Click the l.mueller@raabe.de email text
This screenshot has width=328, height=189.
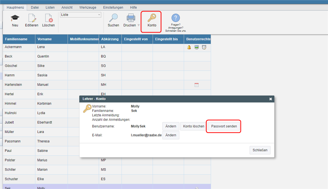tap(146, 135)
